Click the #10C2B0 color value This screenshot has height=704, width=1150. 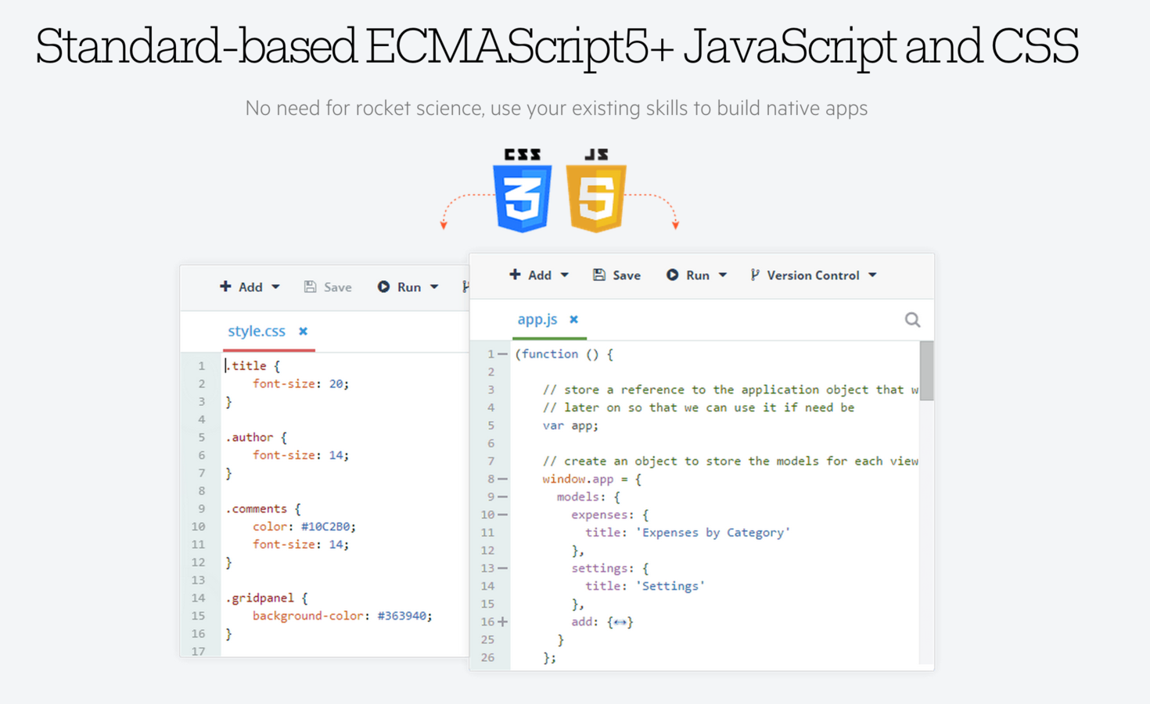[329, 527]
